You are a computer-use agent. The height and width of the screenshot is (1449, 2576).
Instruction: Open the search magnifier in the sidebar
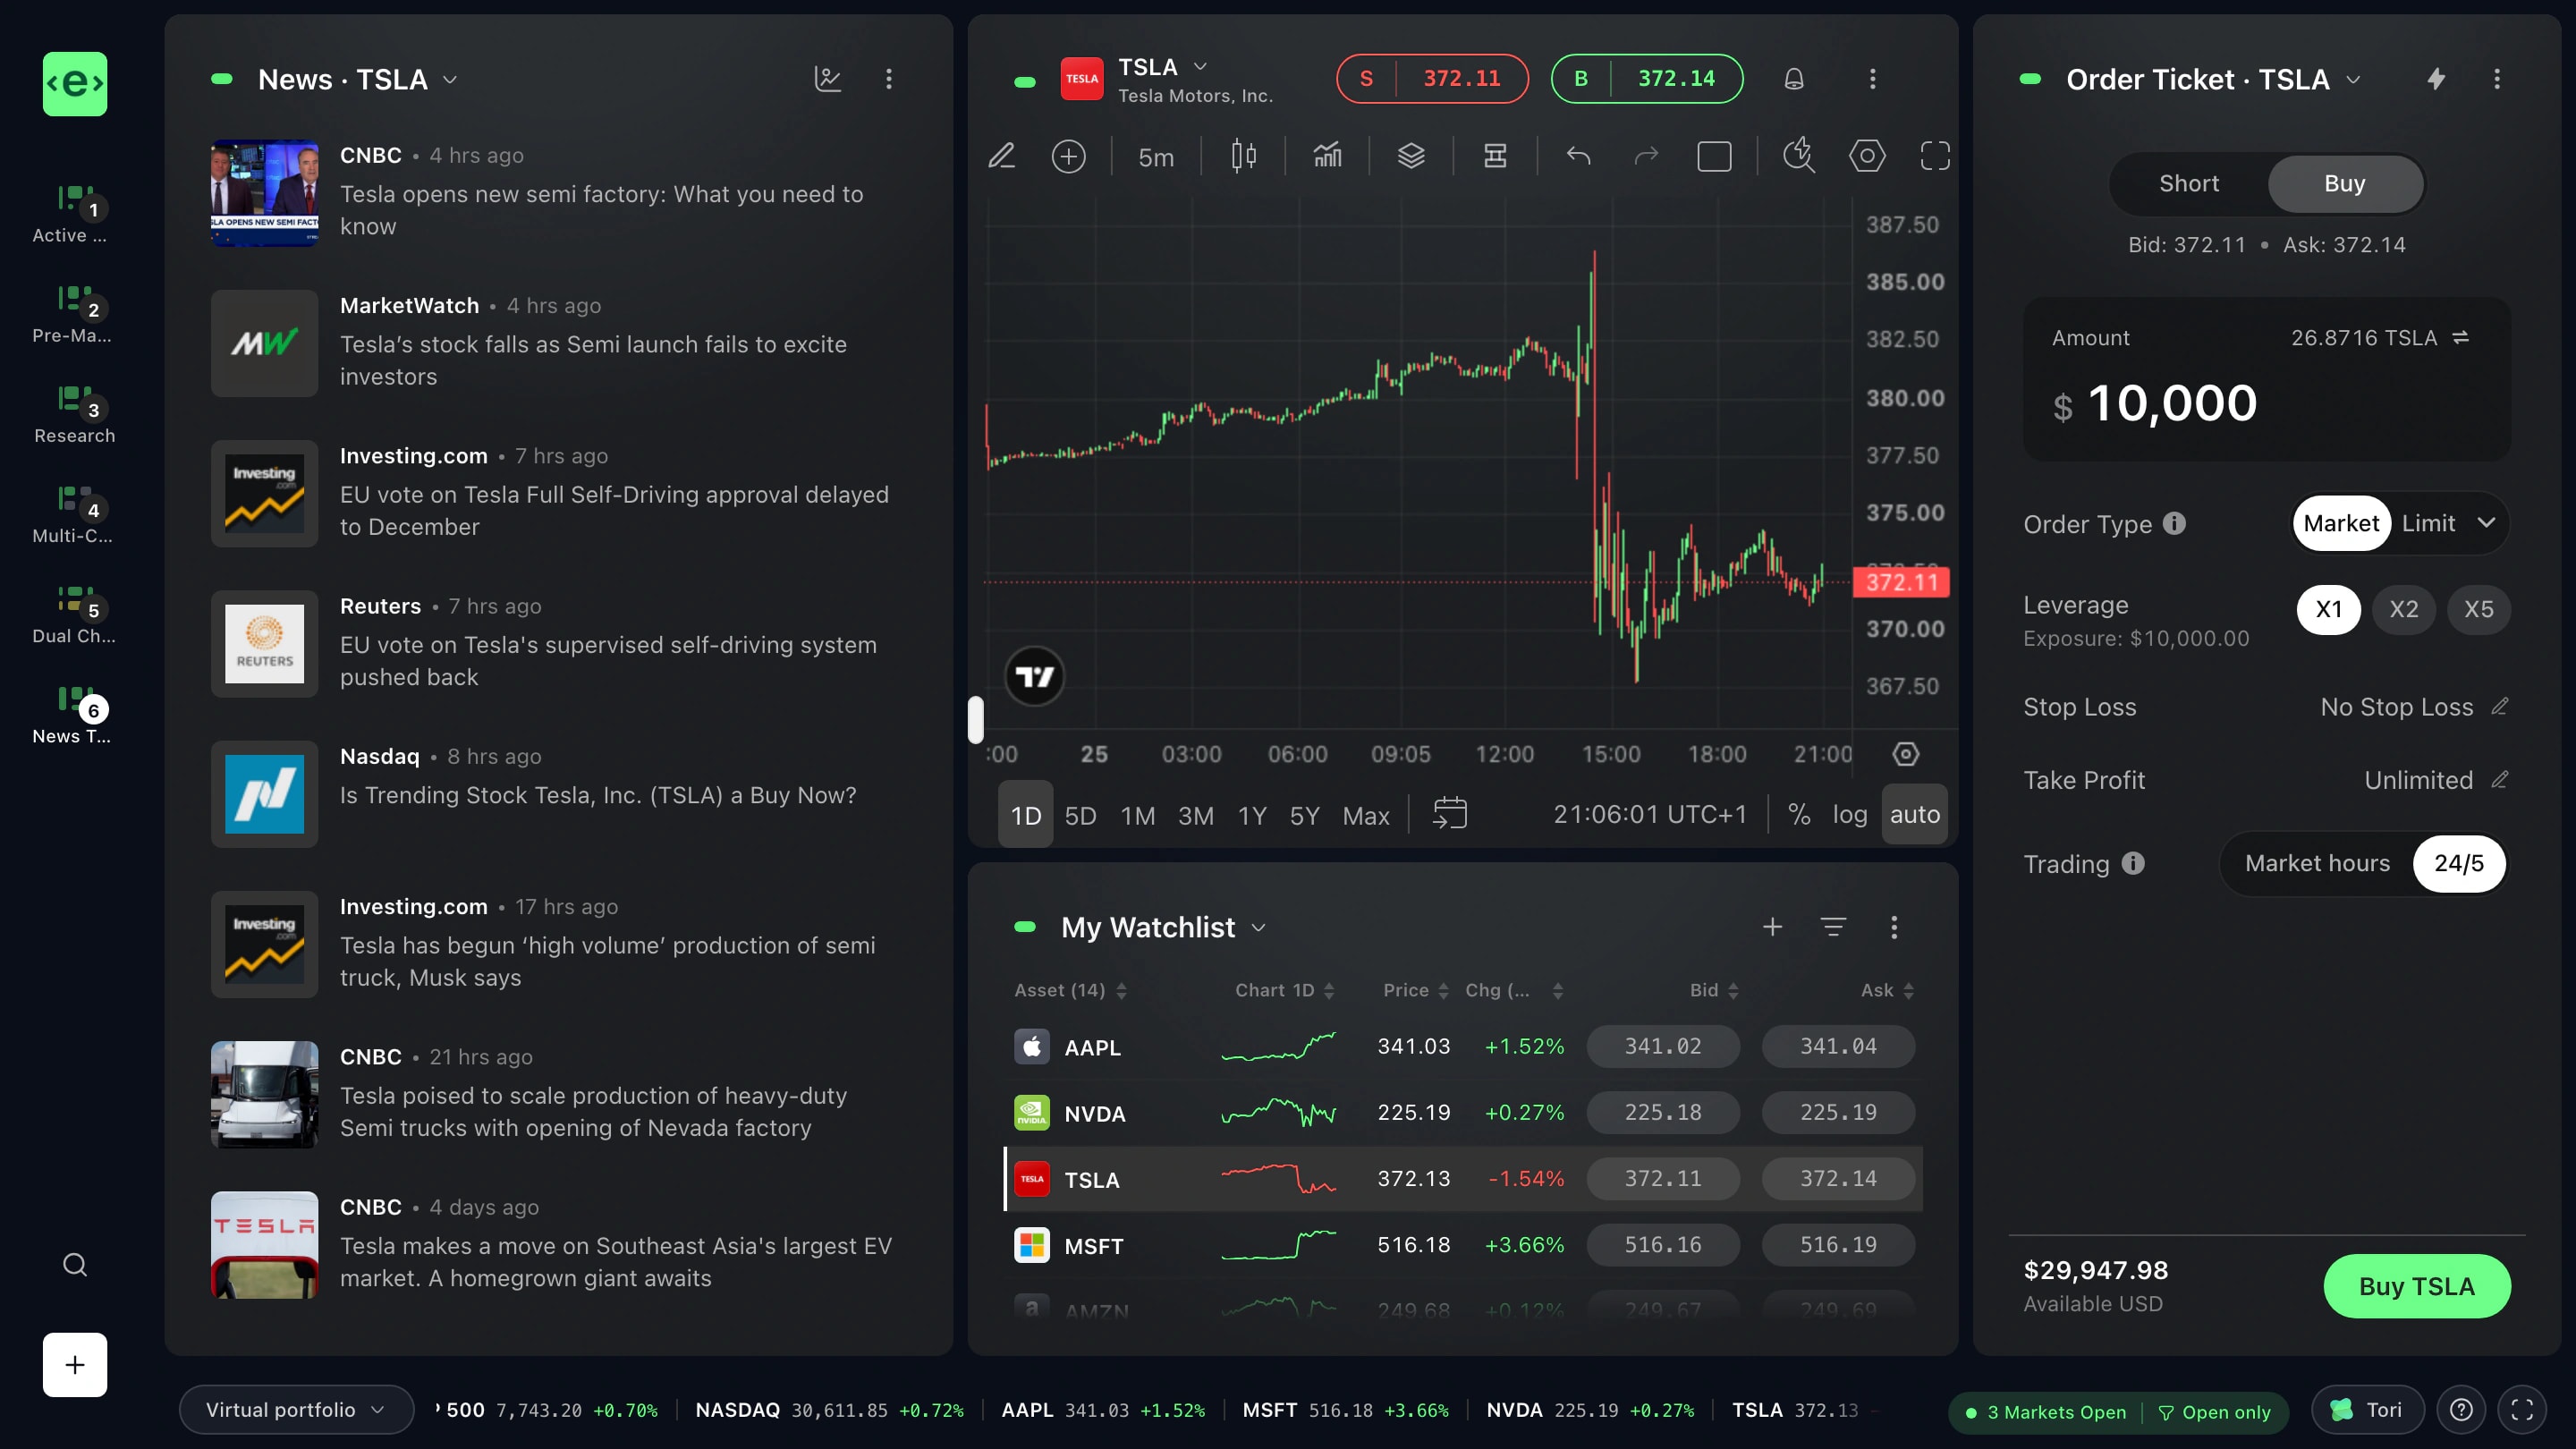click(x=75, y=1265)
